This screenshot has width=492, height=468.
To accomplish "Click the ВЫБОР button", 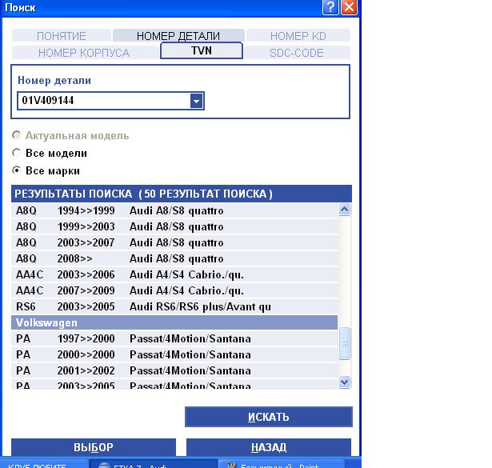I will tap(93, 447).
